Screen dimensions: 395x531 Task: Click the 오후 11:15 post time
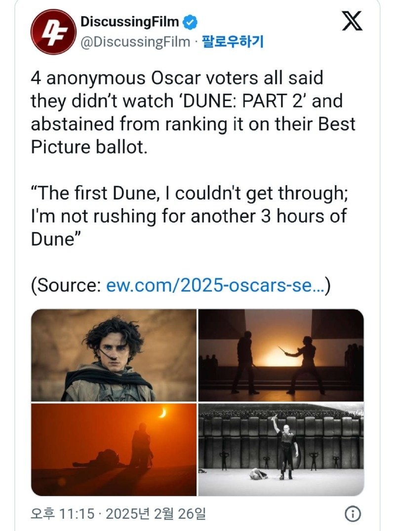pyautogui.click(x=62, y=514)
